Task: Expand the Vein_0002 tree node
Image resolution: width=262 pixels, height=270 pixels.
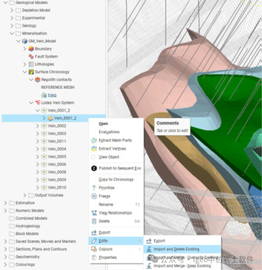Action: click(37, 126)
